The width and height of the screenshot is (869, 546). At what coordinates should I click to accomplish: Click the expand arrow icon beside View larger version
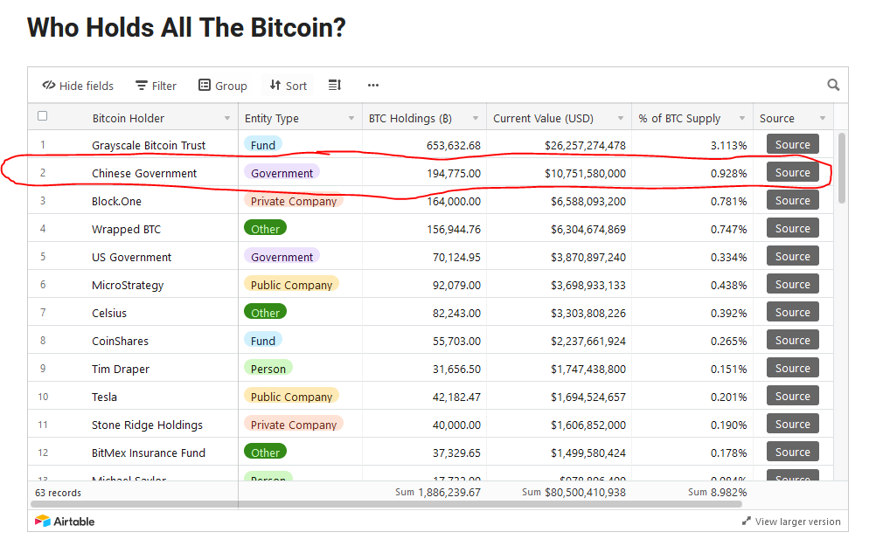coord(747,521)
